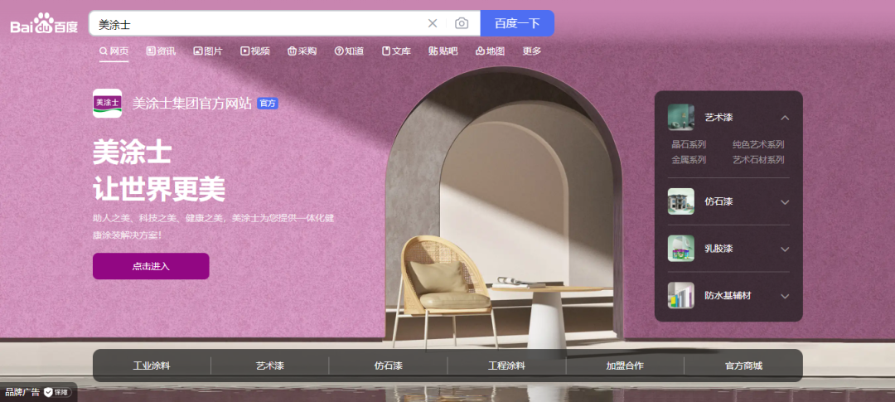Open the 美涂士集团官方网站 link
The image size is (895, 402).
tap(191, 104)
